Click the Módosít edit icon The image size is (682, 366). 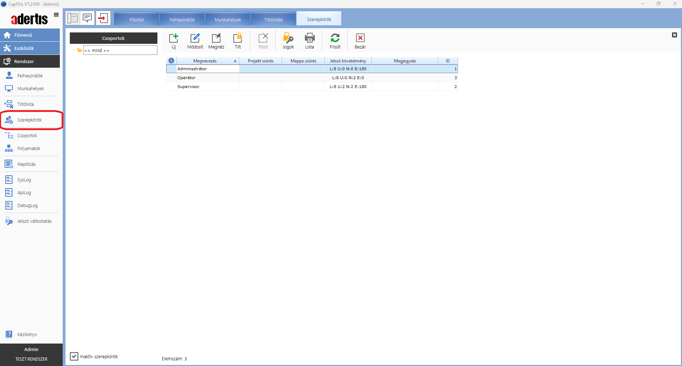pos(195,38)
